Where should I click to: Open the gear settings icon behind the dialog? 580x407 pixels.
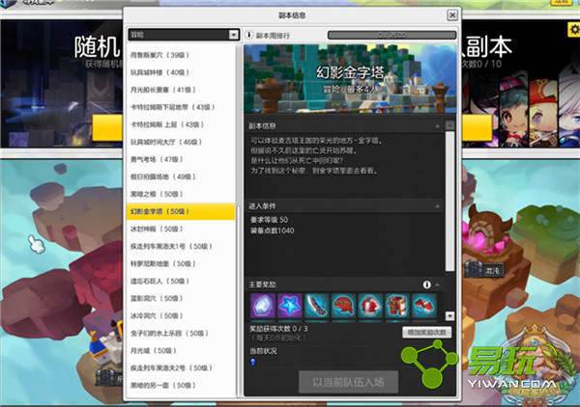point(573,30)
